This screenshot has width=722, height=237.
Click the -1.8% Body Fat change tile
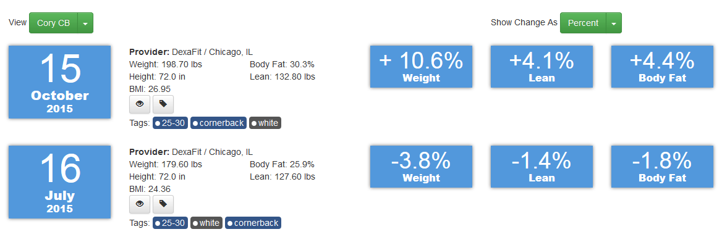point(662,167)
